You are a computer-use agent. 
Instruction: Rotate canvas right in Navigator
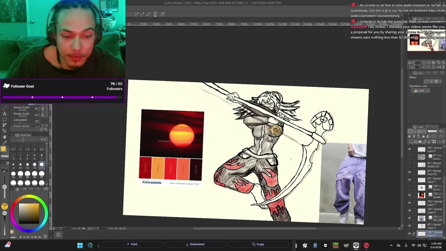point(429,67)
